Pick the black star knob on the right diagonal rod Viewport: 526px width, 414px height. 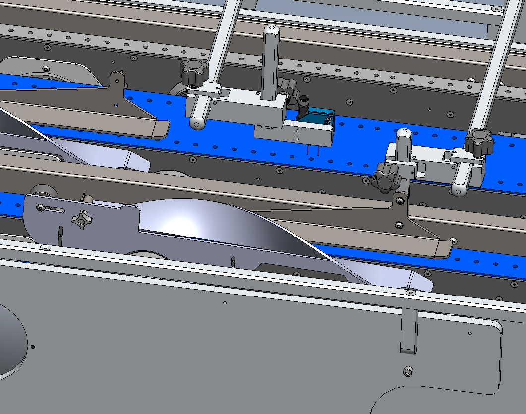pyautogui.click(x=479, y=141)
